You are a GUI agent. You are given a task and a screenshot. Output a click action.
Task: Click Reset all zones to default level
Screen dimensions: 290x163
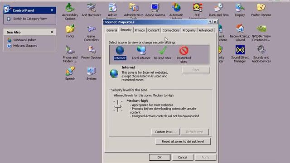(x=183, y=141)
